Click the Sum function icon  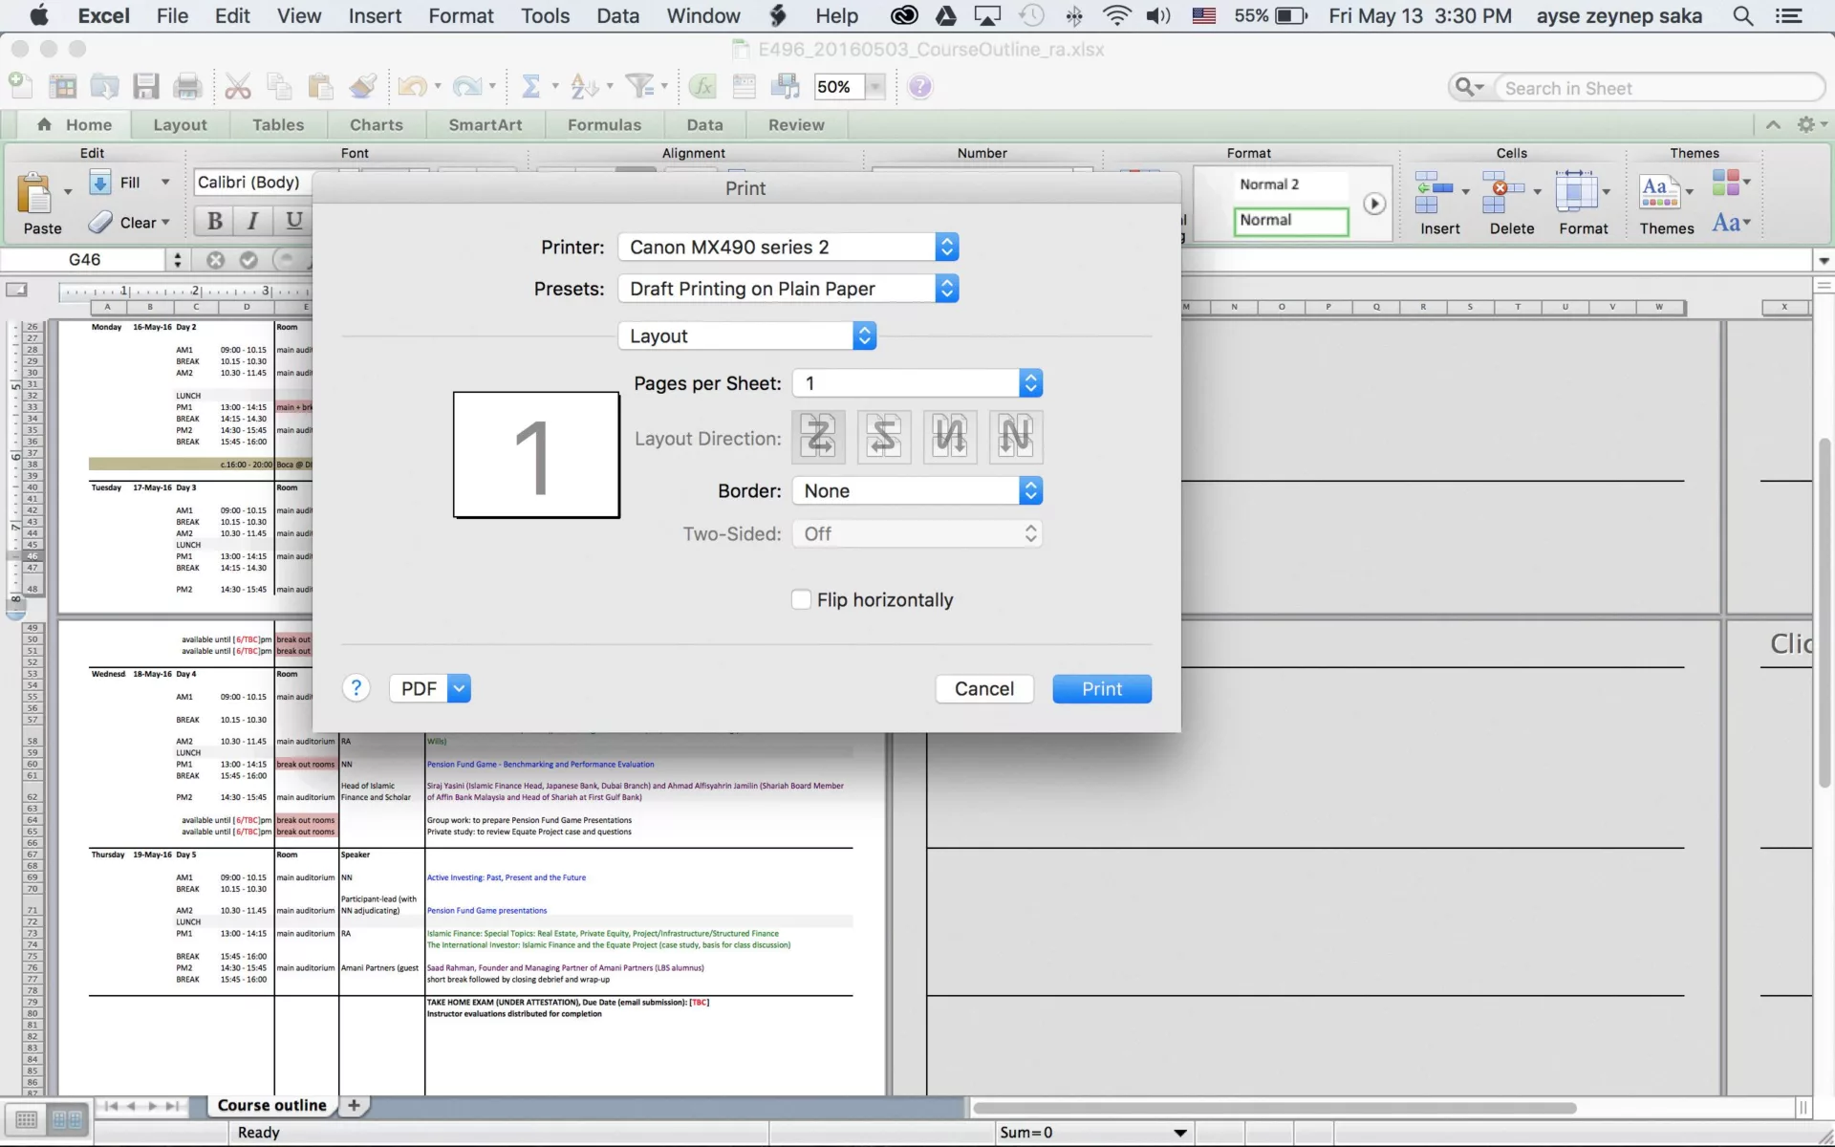coord(529,86)
